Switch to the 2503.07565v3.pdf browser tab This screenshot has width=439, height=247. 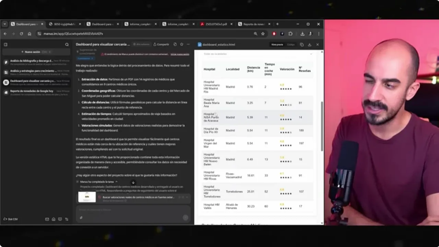pos(216,24)
